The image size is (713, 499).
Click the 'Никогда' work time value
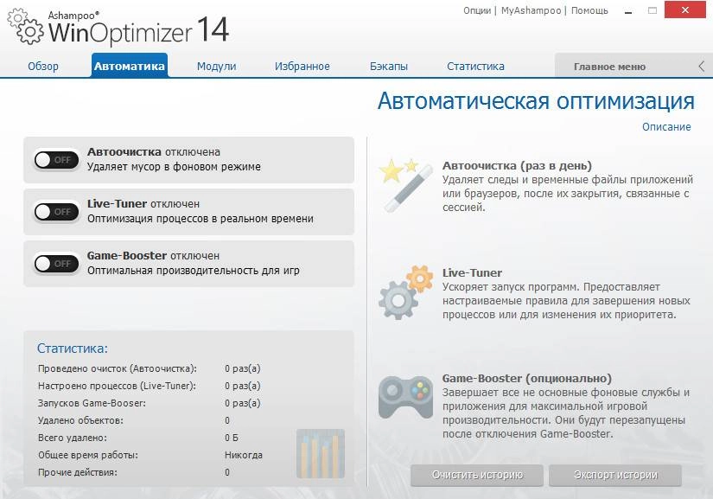click(243, 455)
